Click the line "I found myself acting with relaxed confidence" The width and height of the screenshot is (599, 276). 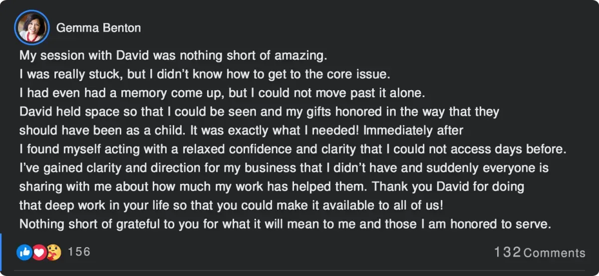(293, 149)
